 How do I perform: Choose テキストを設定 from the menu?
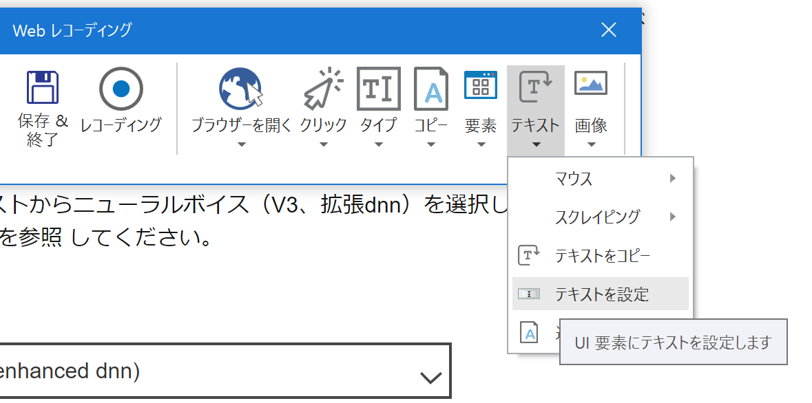click(x=600, y=294)
